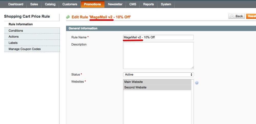
Task: Expand the Status dropdown
Action: coord(158,75)
